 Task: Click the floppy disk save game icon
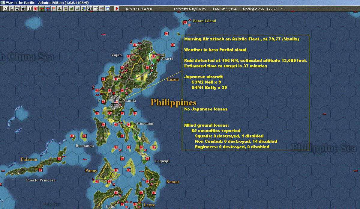click(x=6, y=9)
